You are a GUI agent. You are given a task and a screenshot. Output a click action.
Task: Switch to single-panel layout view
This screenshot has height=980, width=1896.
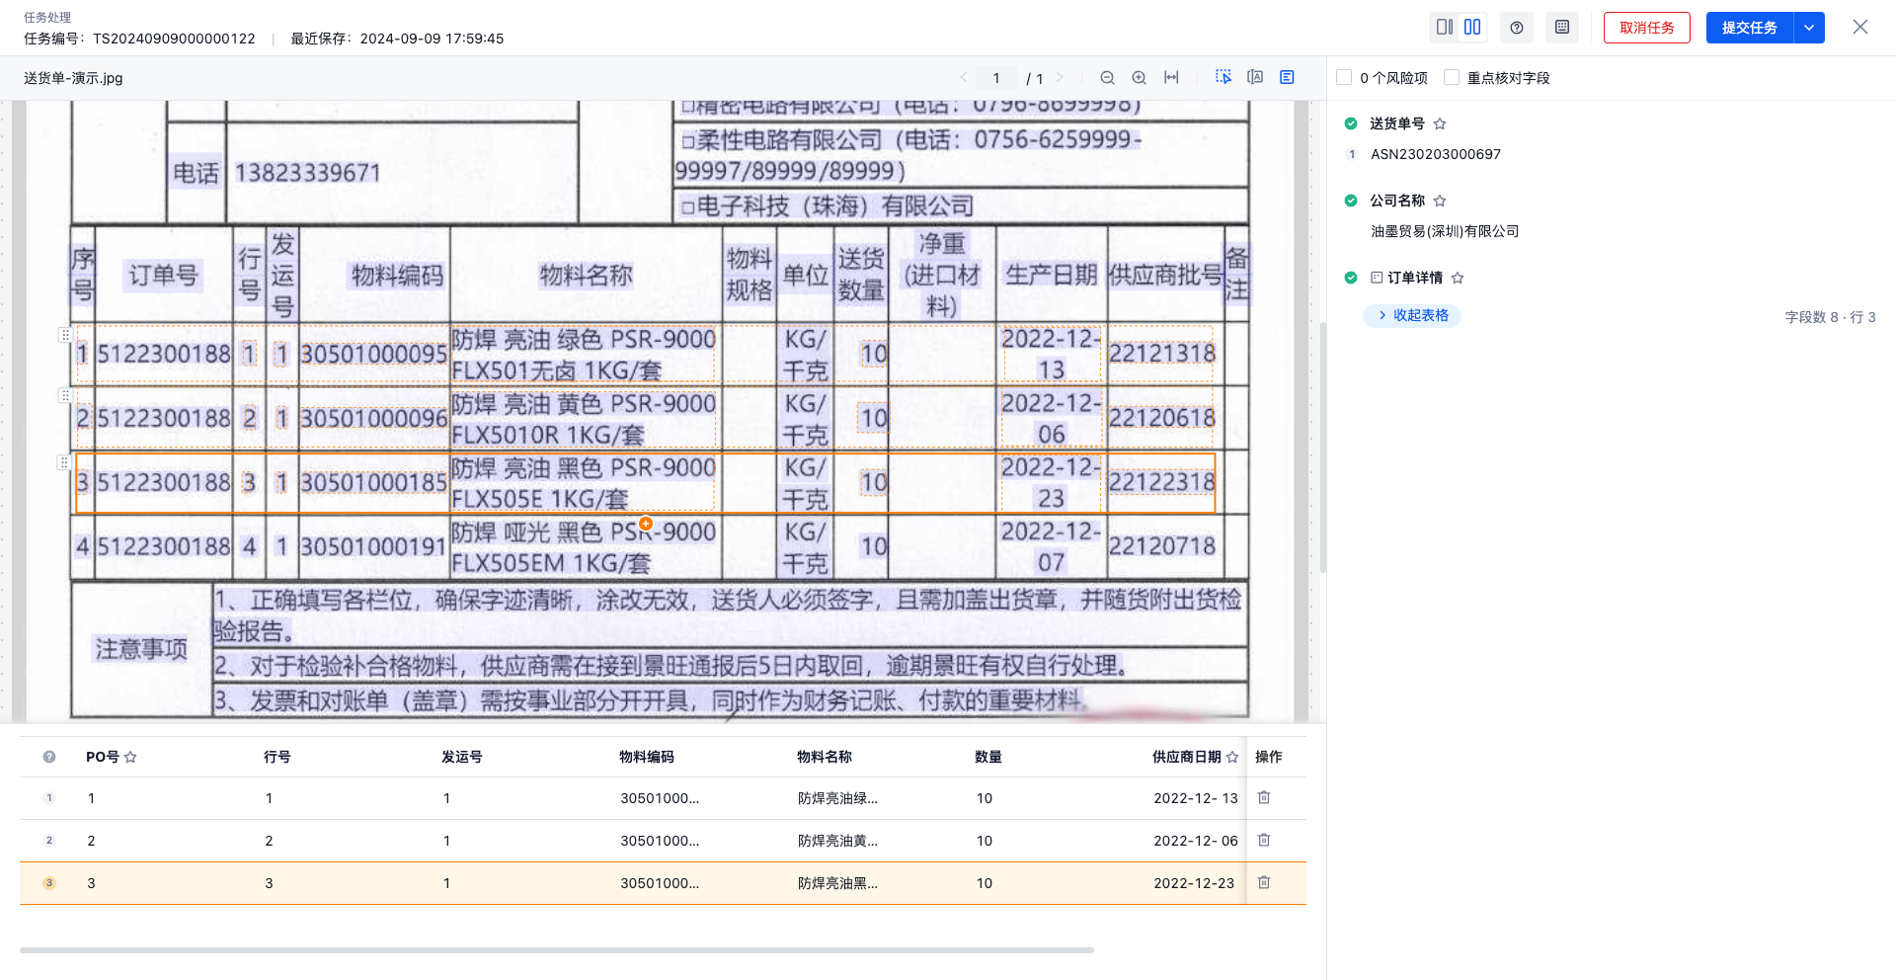[x=1445, y=28]
